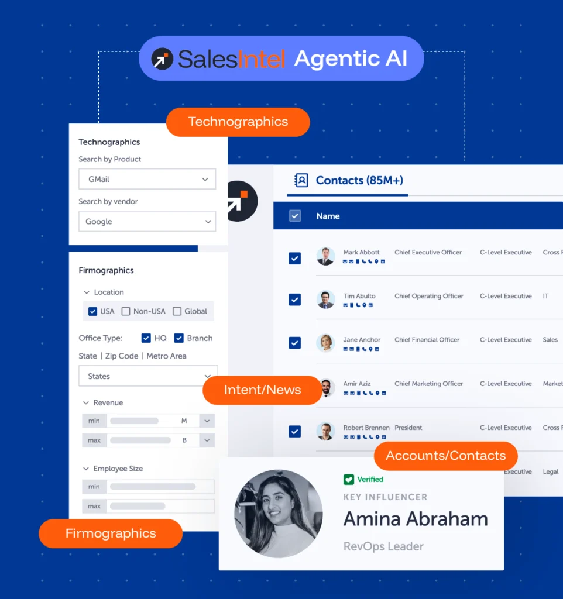Screen dimensions: 563x599
Task: Uncheck Jane Anchor's row checkbox
Action: 295,343
